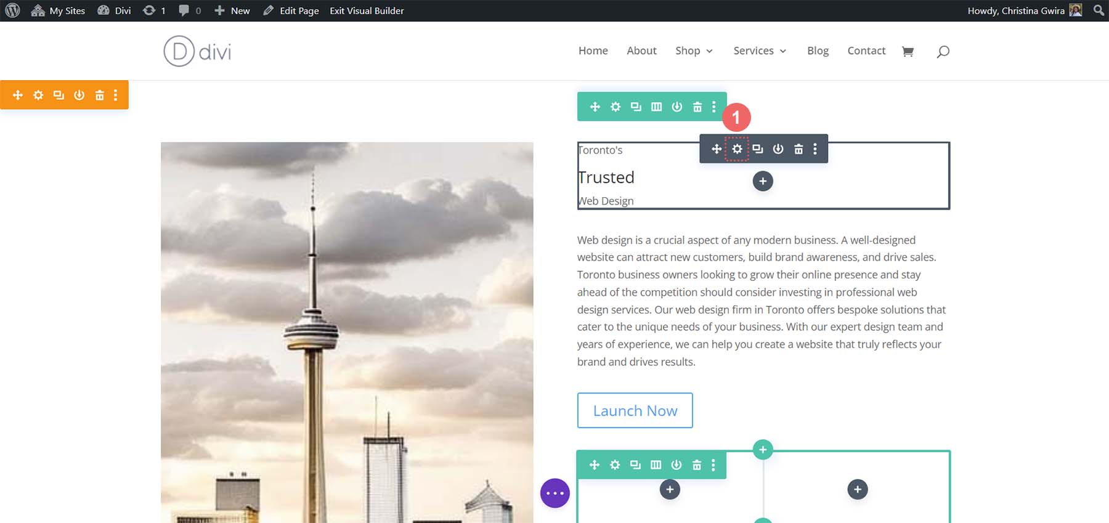The height and width of the screenshot is (523, 1109).
Task: Delete the module using dark toolbar trash
Action: click(x=798, y=149)
